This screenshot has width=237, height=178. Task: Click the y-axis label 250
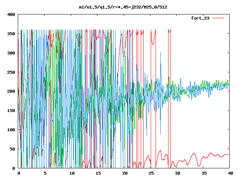[11, 72]
